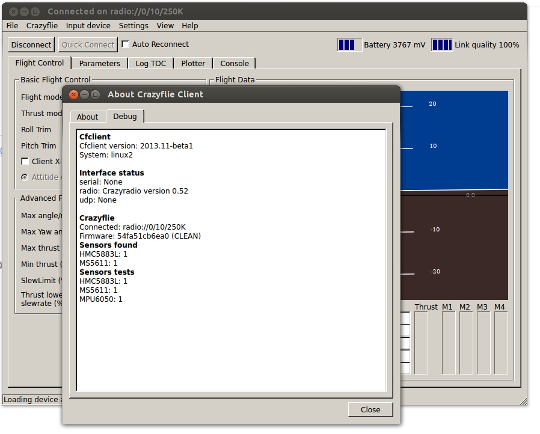540x434 pixels.
Task: Go to the Log TOC tab
Action: click(150, 63)
